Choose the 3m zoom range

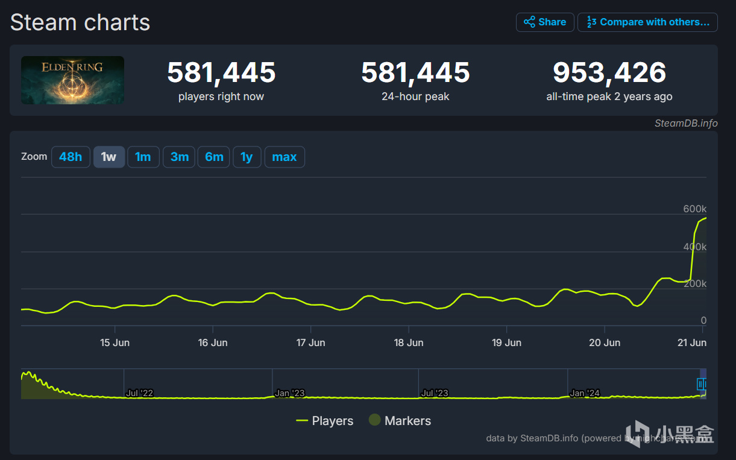coord(179,157)
